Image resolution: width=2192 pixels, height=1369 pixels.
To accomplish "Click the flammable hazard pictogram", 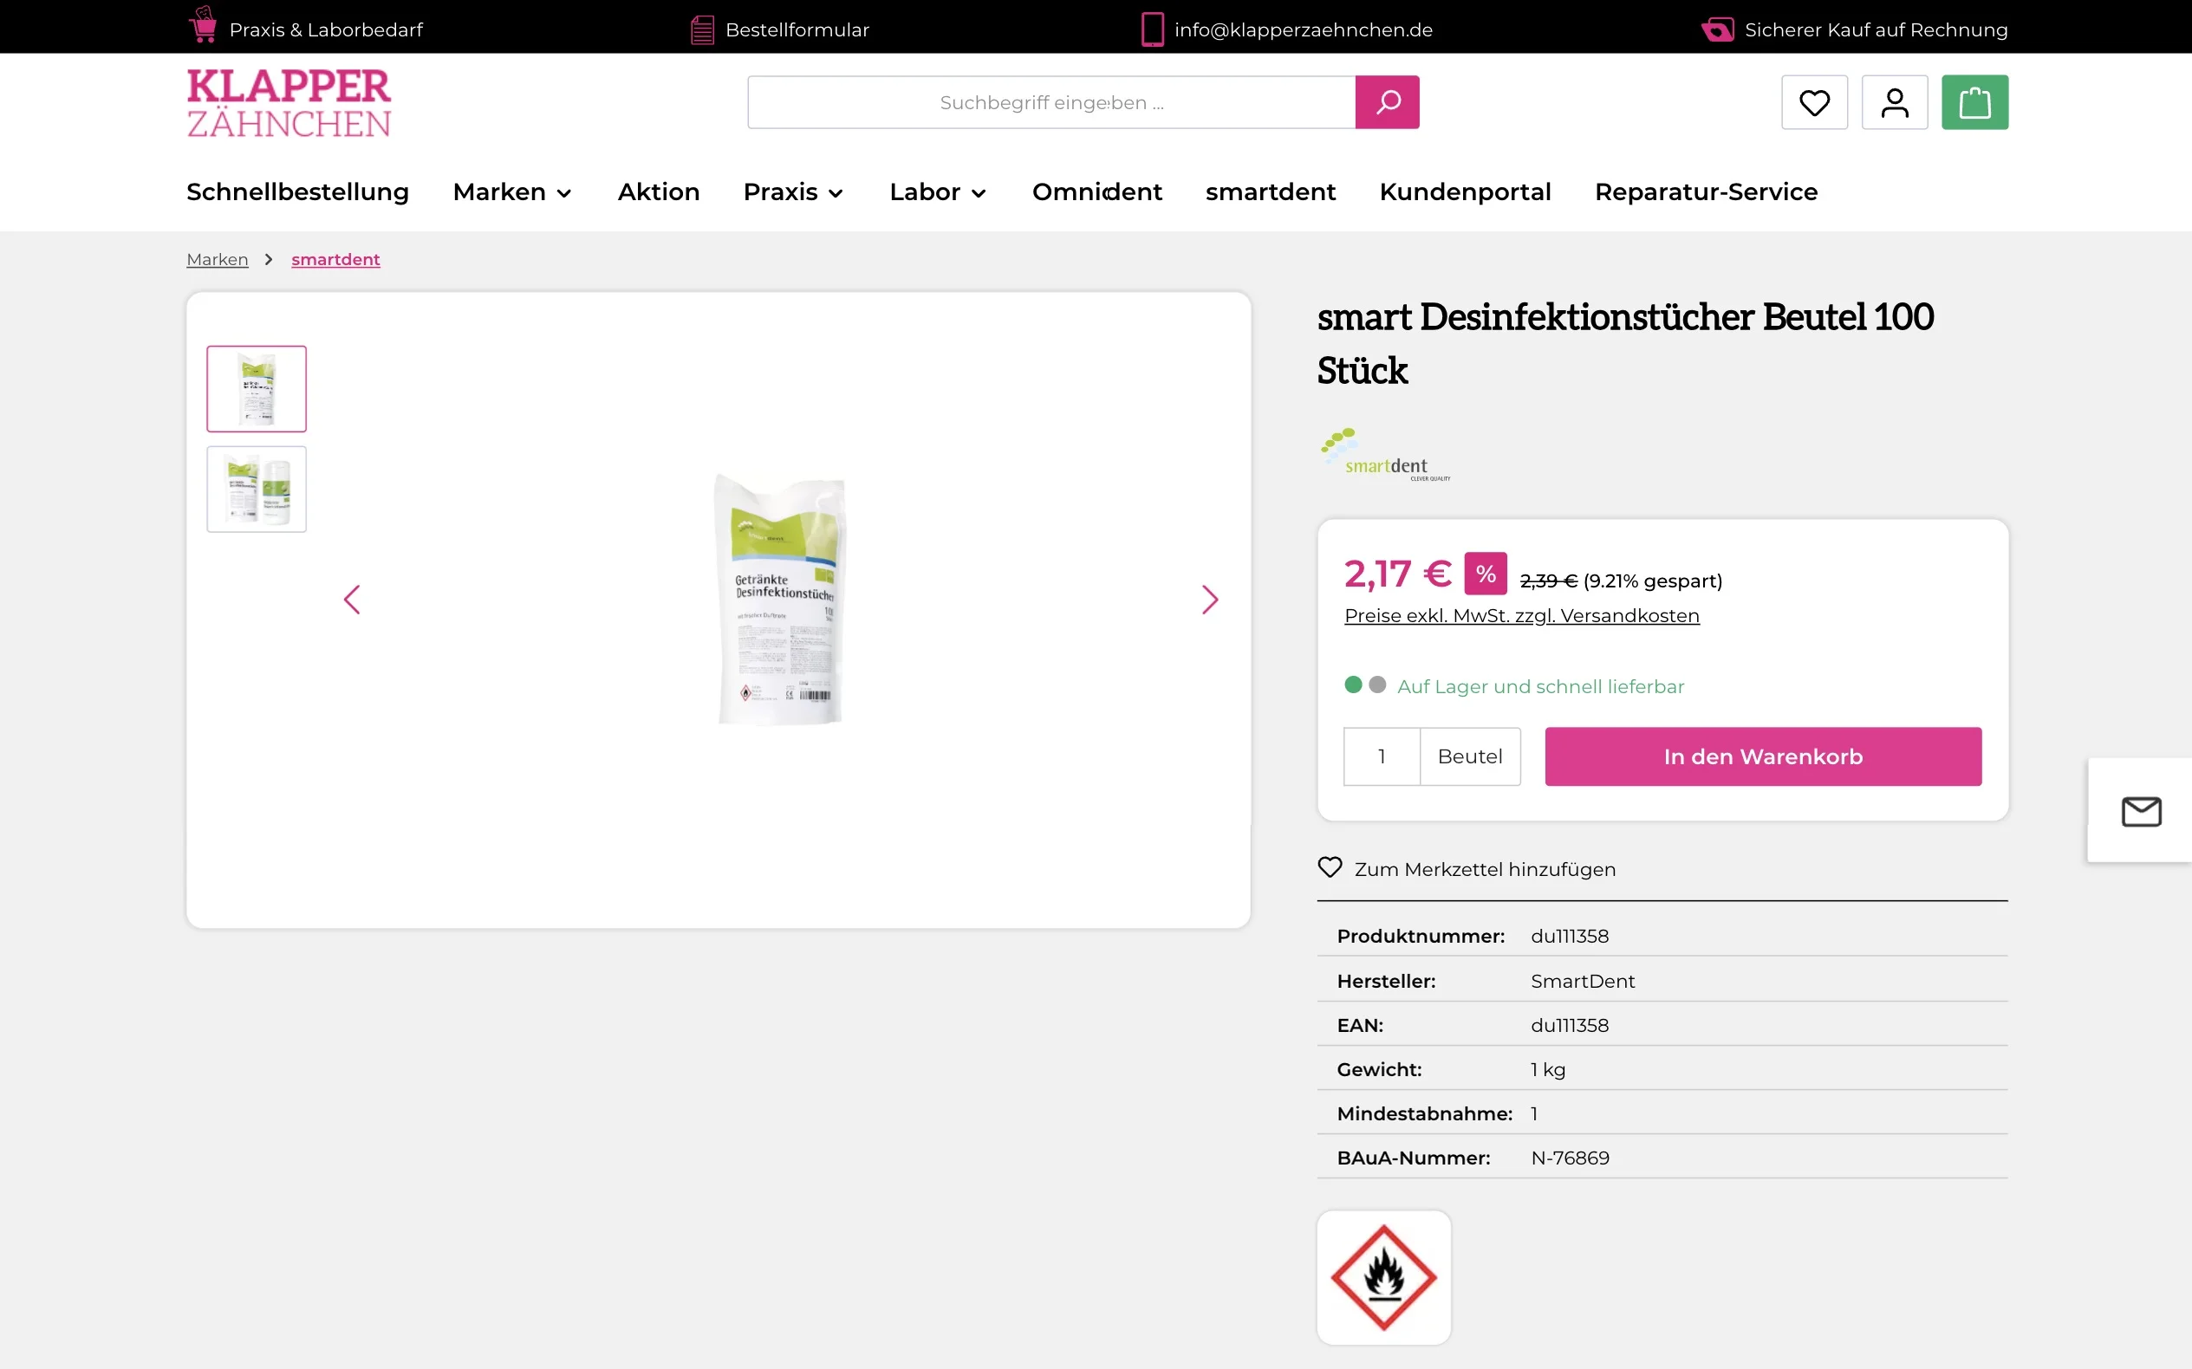I will click(x=1383, y=1277).
